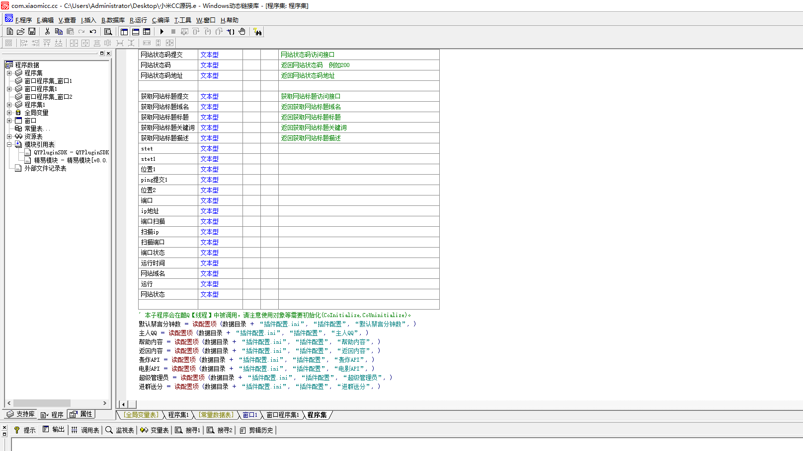Screen dimensions: 803x451
Task: Click the Cut scissors icon
Action: pos(47,31)
